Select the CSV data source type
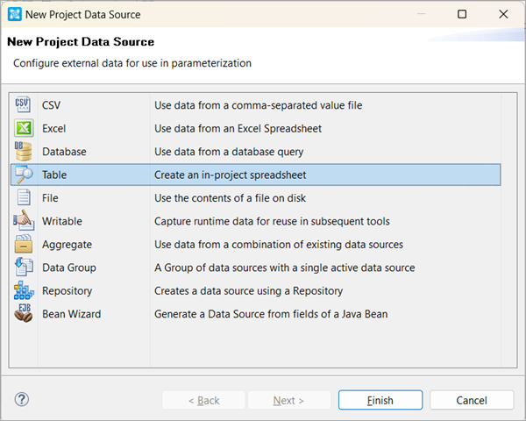The height and width of the screenshot is (421, 526). coord(51,105)
